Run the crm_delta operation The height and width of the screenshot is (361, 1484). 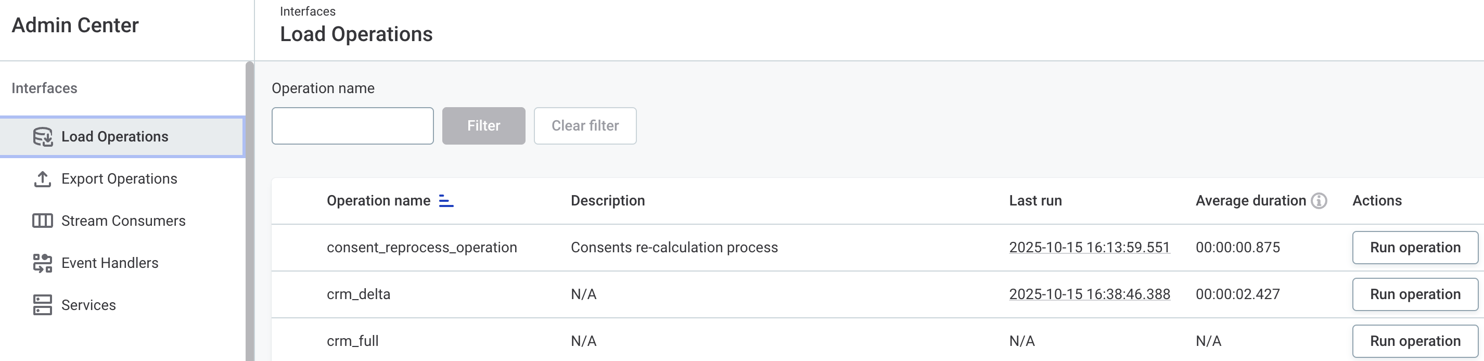[x=1414, y=294]
